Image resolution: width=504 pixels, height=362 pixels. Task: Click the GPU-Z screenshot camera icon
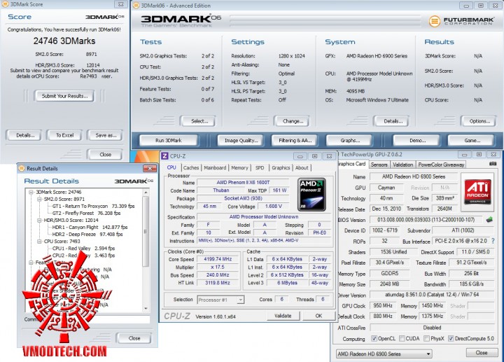click(493, 164)
